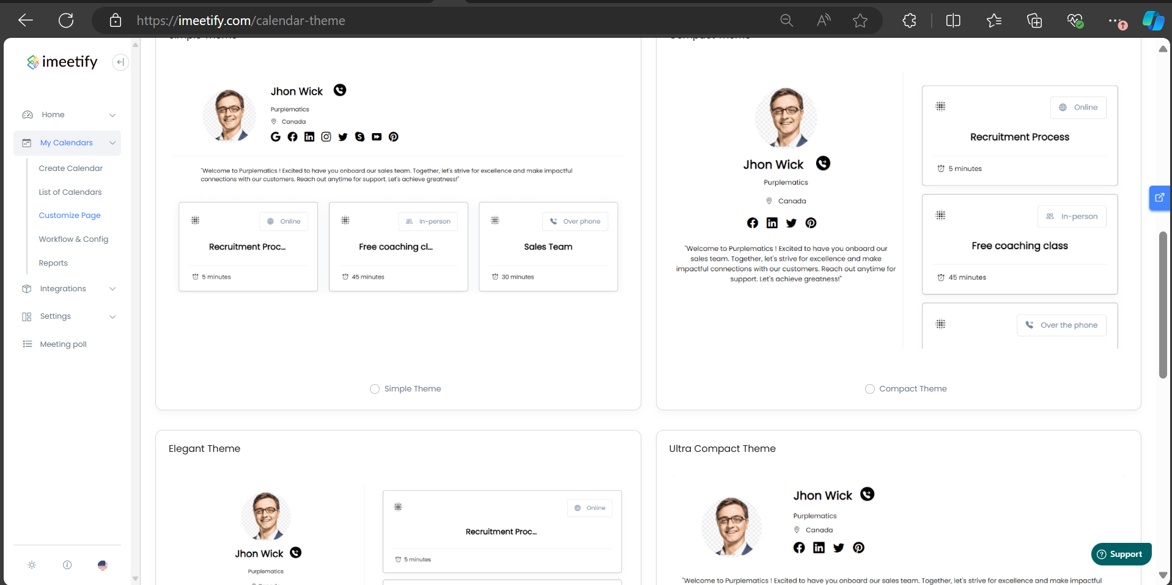Refresh the page with the reload icon
The height and width of the screenshot is (585, 1172).
66,21
